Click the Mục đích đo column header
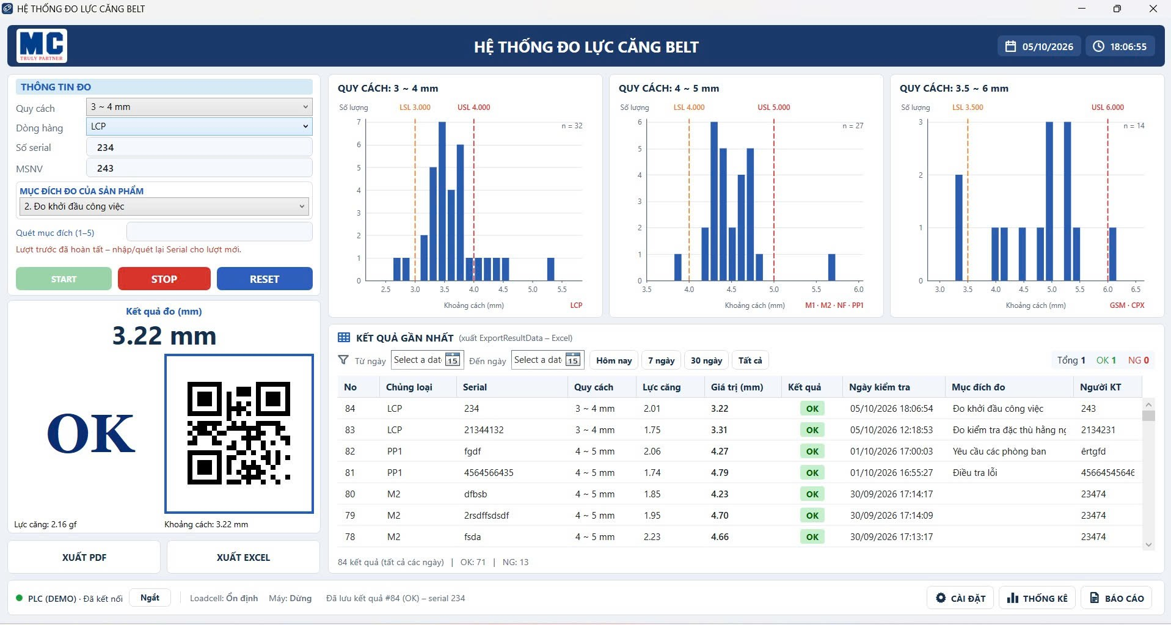This screenshot has height=625, width=1171. click(1008, 387)
